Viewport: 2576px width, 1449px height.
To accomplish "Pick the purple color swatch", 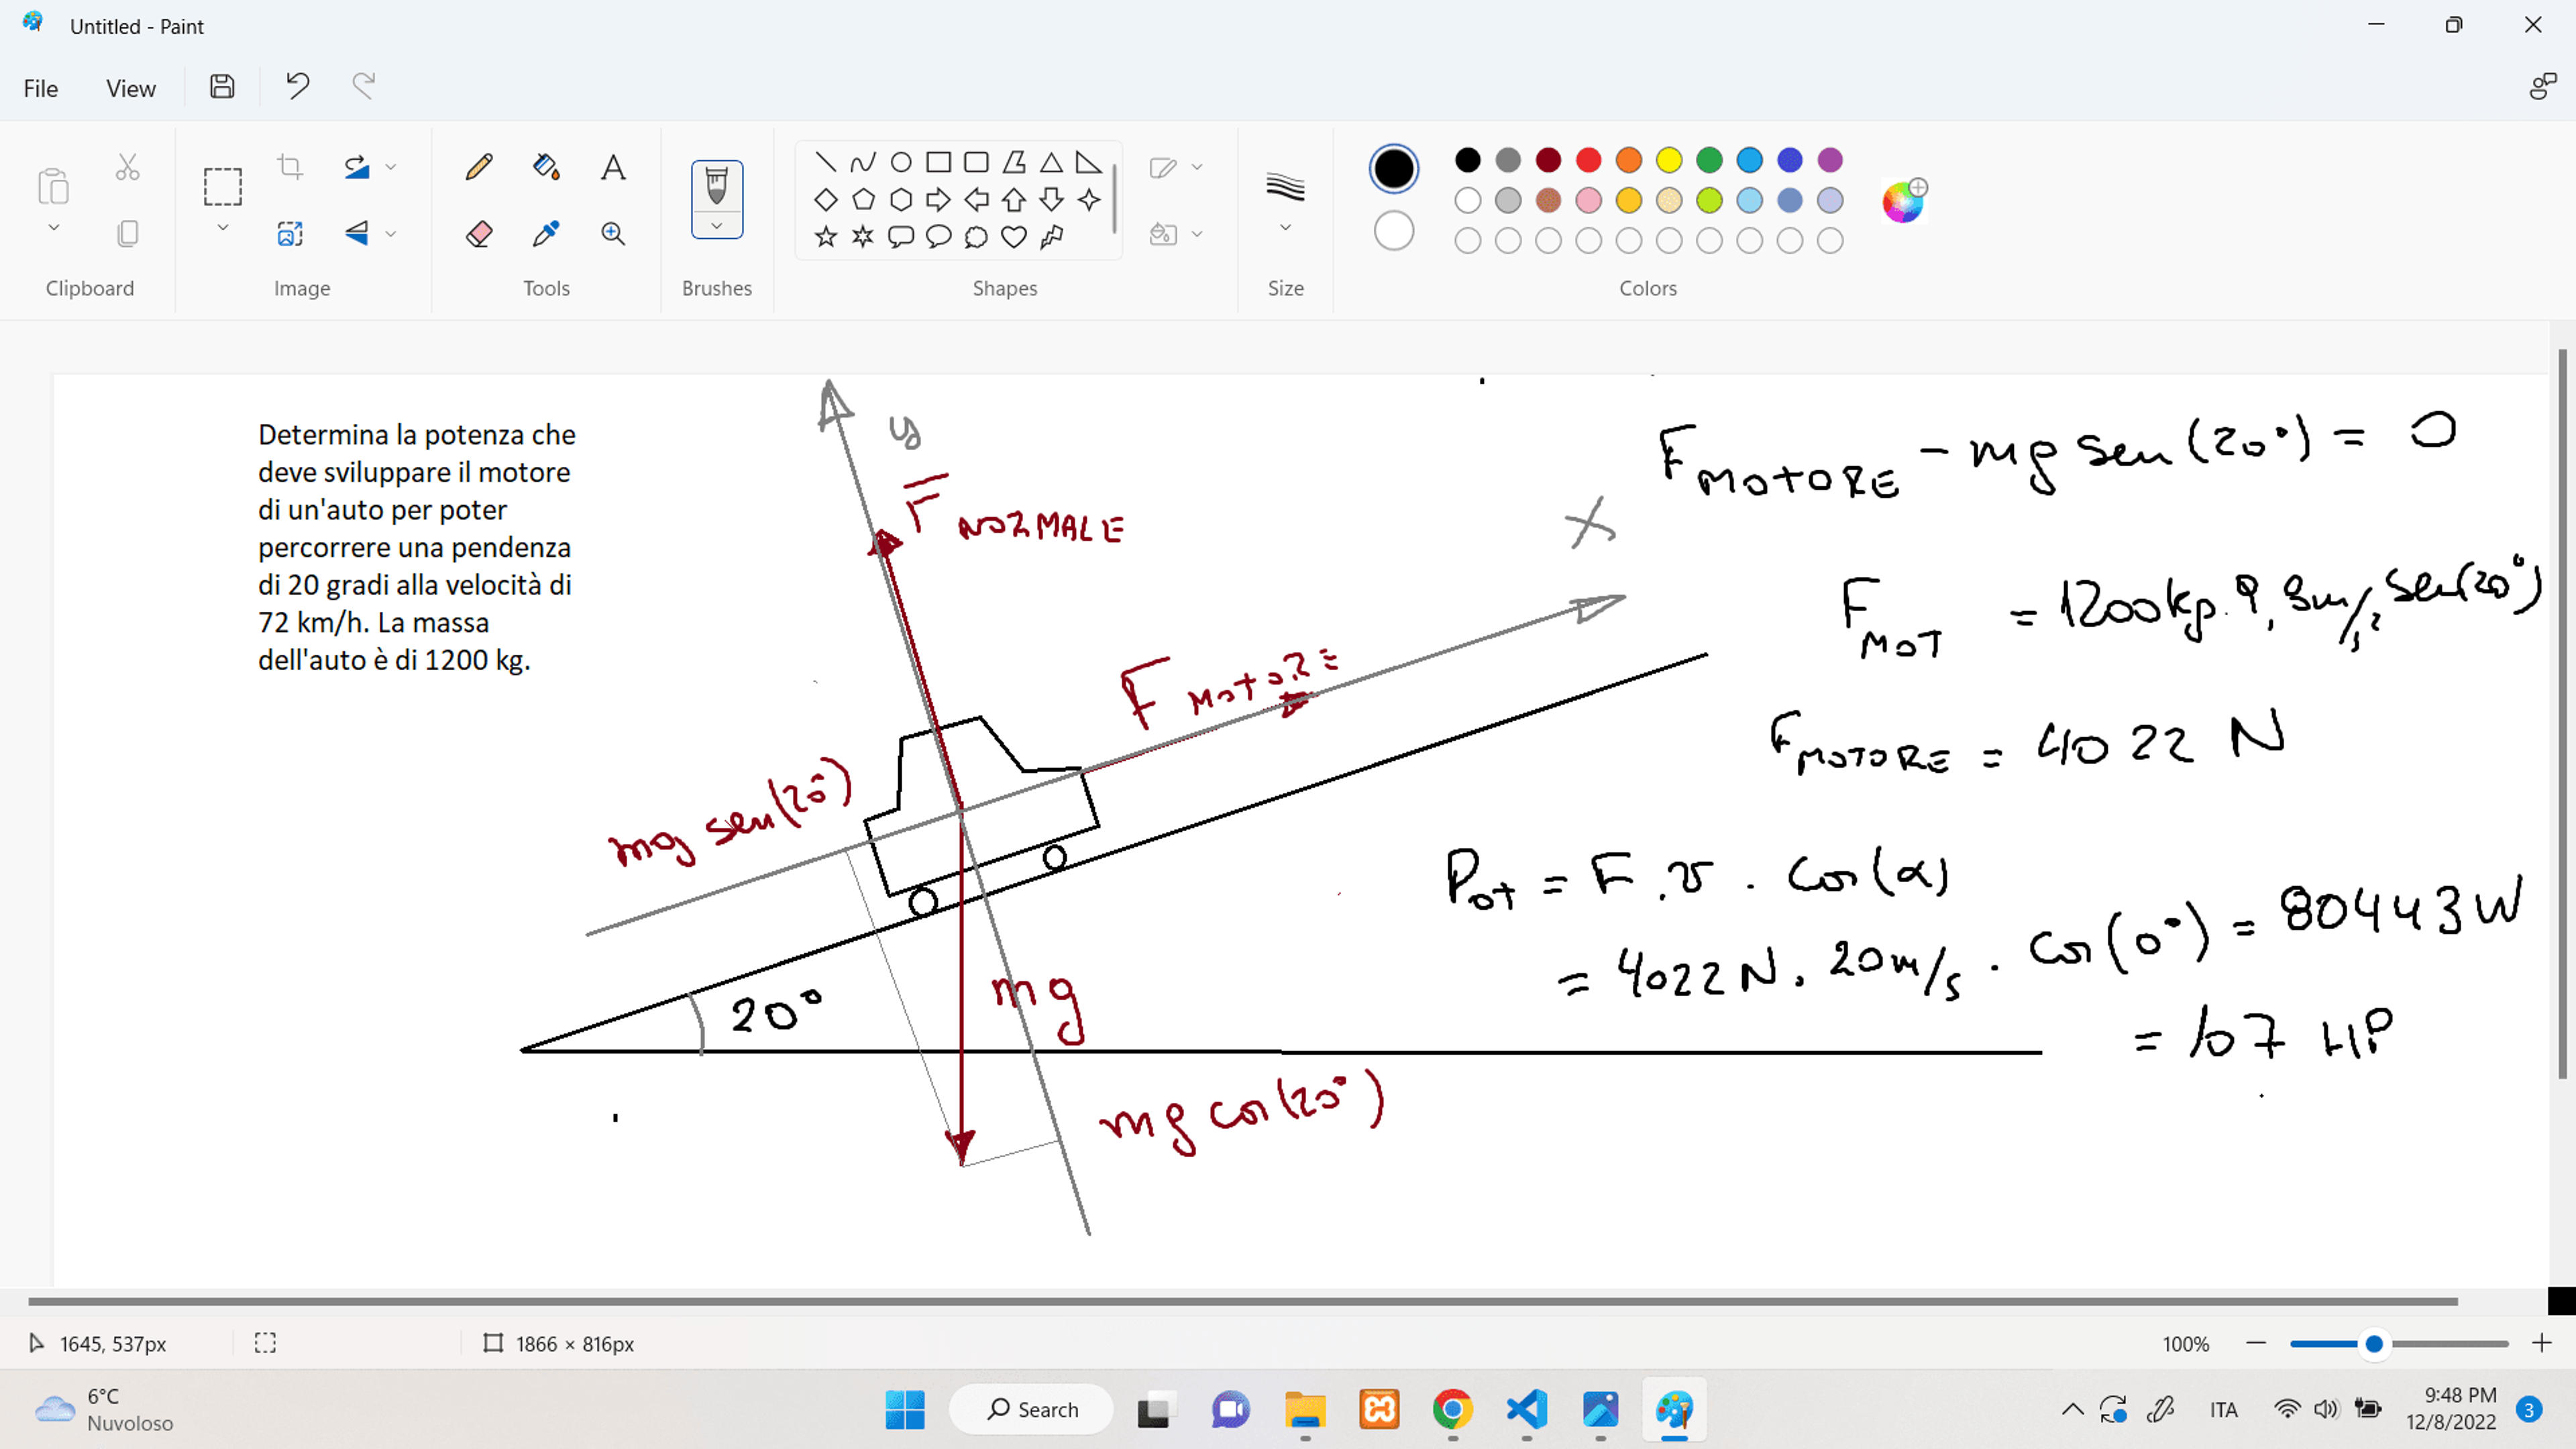I will tap(1830, 160).
